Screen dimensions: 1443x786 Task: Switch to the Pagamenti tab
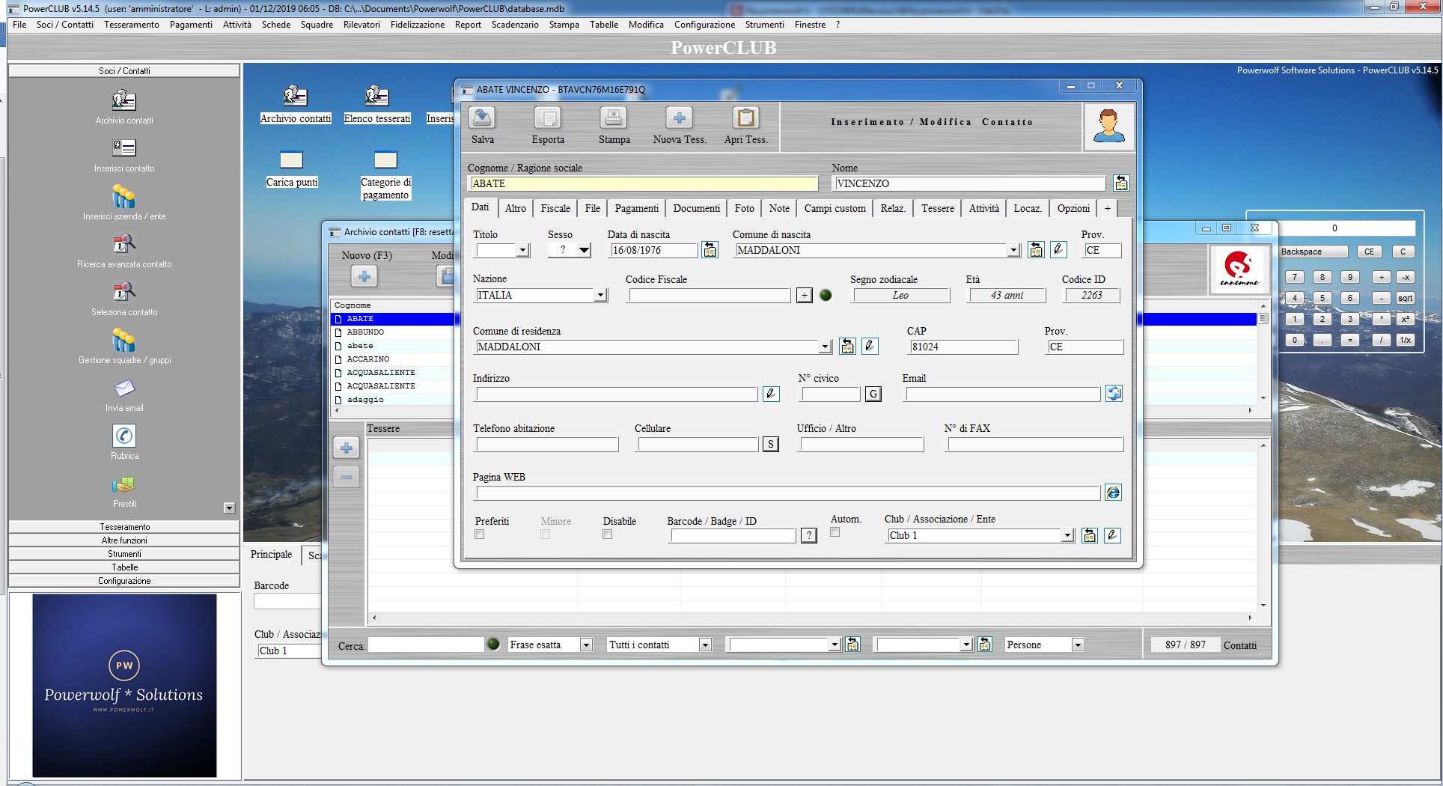637,208
